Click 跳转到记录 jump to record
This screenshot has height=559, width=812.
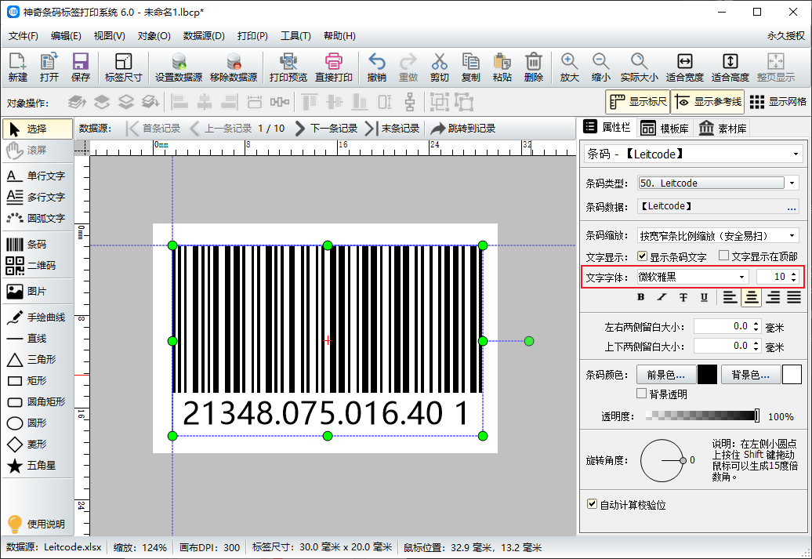pyautogui.click(x=463, y=128)
